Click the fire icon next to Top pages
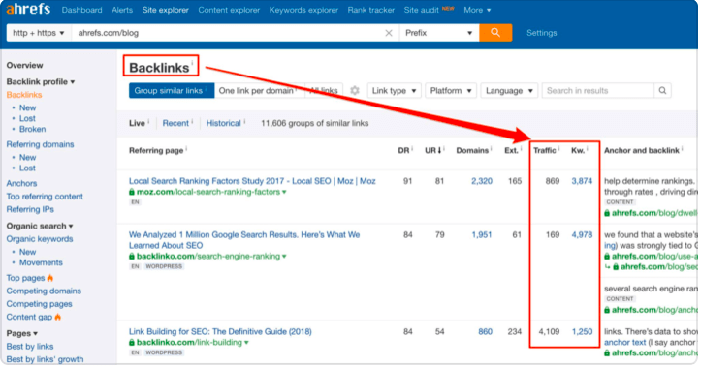This screenshot has height=367, width=701. tap(50, 278)
